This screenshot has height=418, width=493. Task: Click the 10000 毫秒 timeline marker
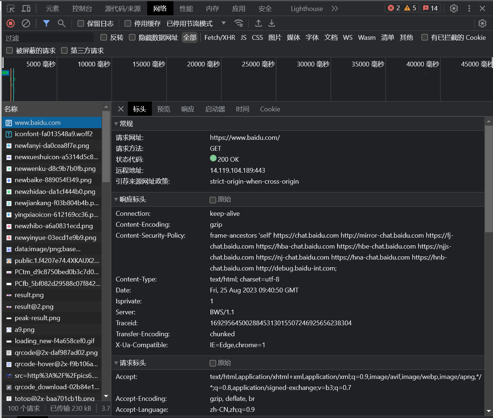coord(94,64)
